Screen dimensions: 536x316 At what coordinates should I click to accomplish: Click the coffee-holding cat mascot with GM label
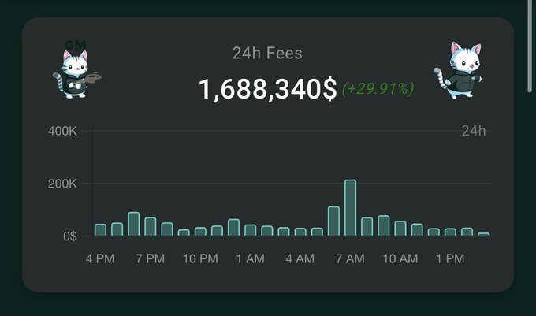pyautogui.click(x=77, y=69)
